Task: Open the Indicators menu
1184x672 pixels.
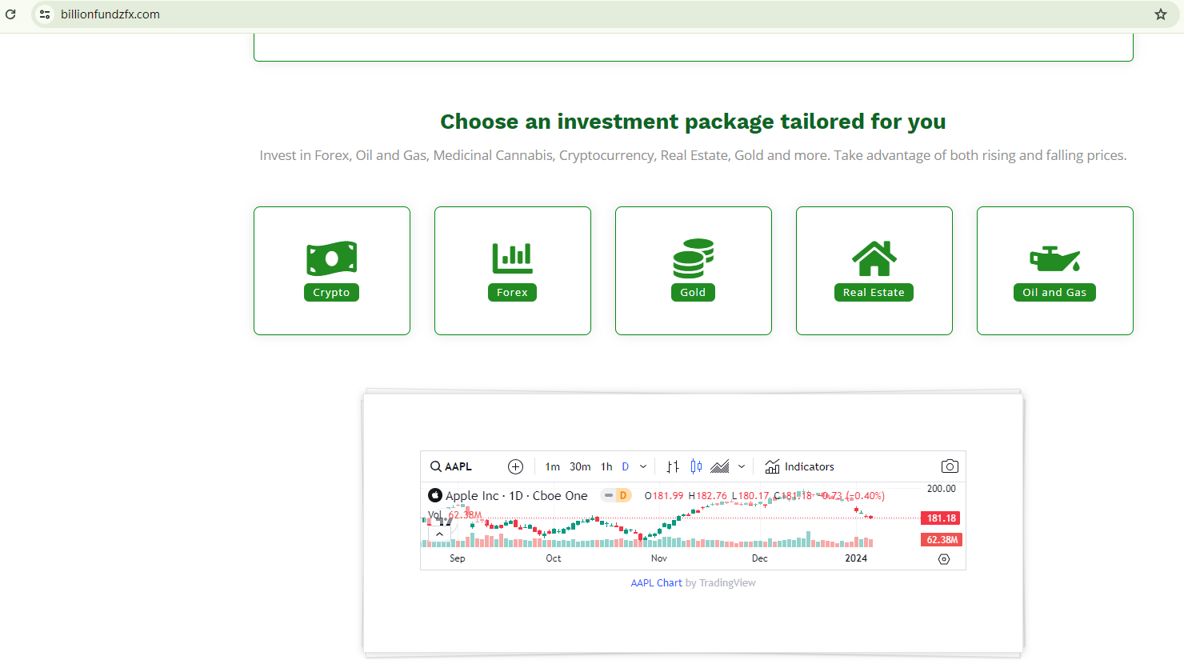Action: coord(799,466)
